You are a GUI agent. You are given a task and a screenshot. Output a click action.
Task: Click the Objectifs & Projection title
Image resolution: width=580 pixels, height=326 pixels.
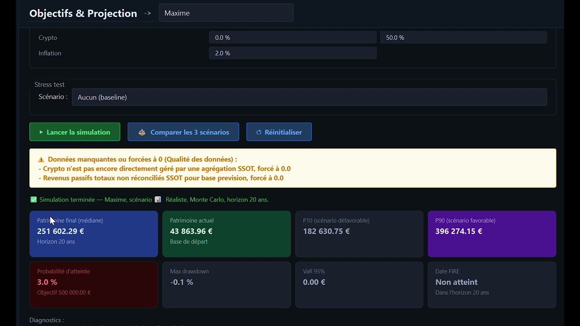click(83, 14)
